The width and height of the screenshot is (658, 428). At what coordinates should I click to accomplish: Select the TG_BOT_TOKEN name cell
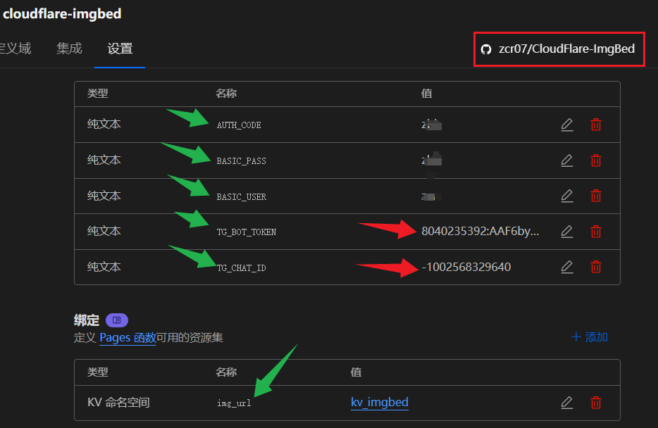click(x=247, y=232)
